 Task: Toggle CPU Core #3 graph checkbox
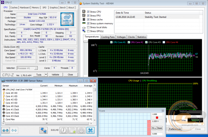pos(146,42)
